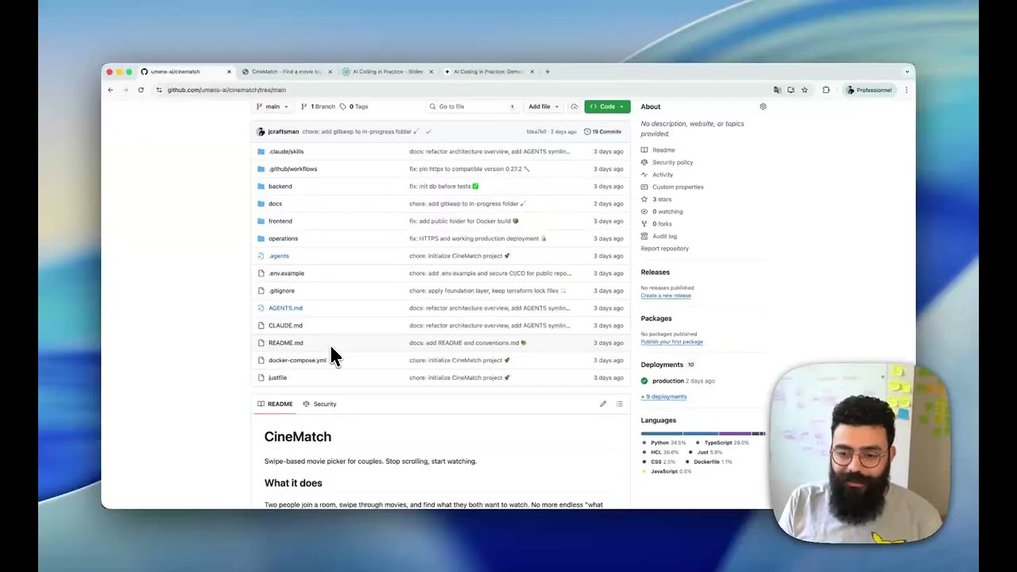The width and height of the screenshot is (1017, 572).
Task: Open a new browser tab with plus
Action: point(547,71)
